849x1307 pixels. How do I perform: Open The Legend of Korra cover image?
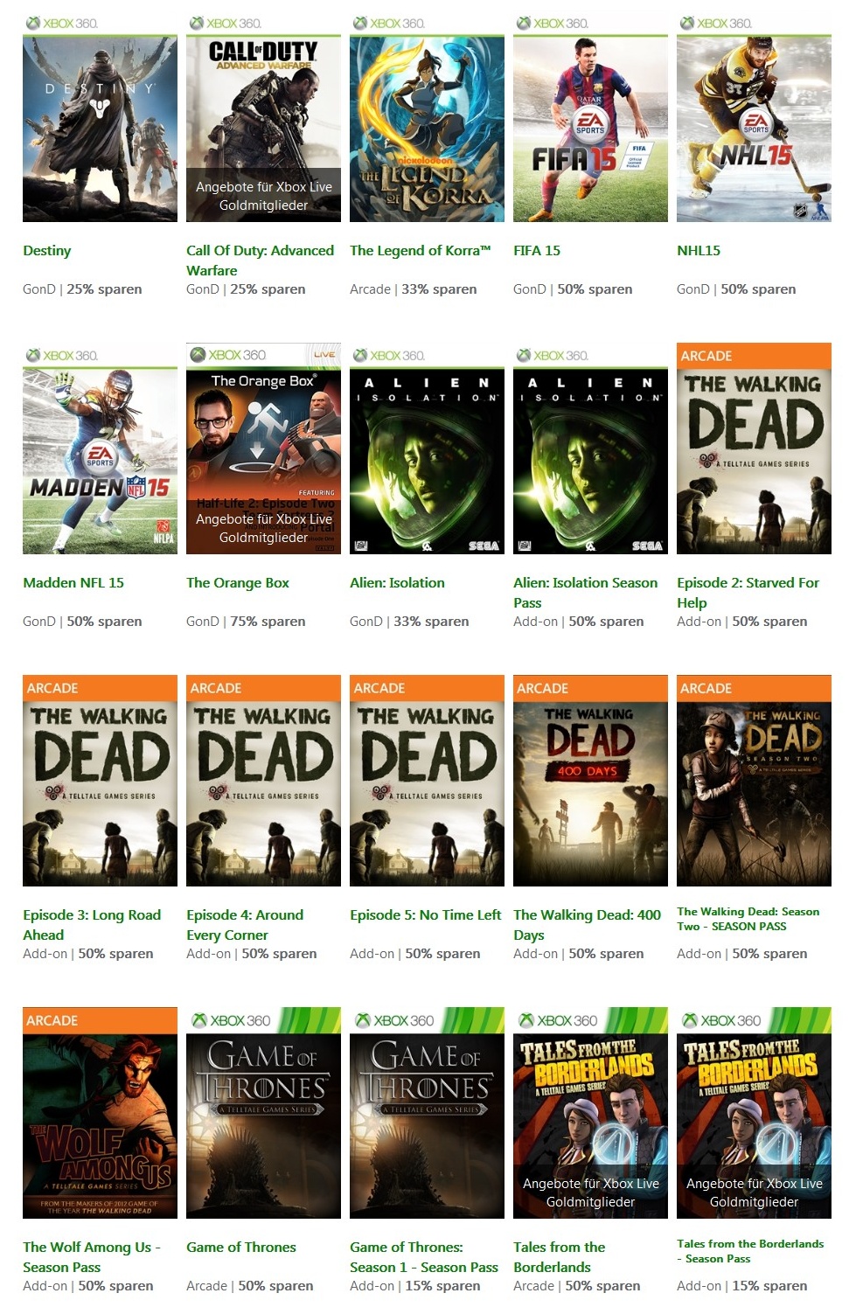427,116
